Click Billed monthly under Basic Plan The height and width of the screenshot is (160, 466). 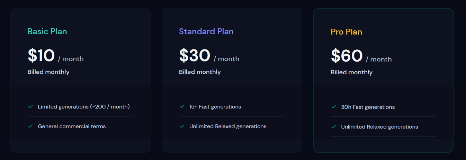tap(48, 72)
